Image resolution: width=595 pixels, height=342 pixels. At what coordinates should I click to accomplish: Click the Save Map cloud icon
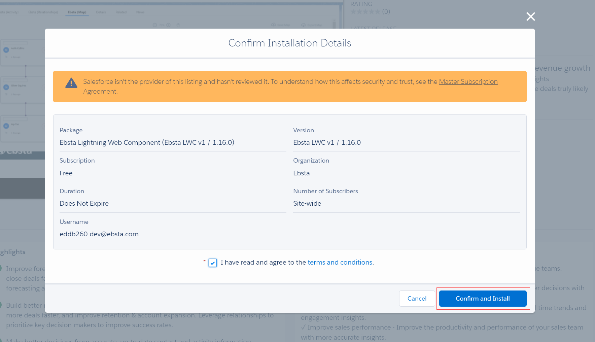point(274,25)
